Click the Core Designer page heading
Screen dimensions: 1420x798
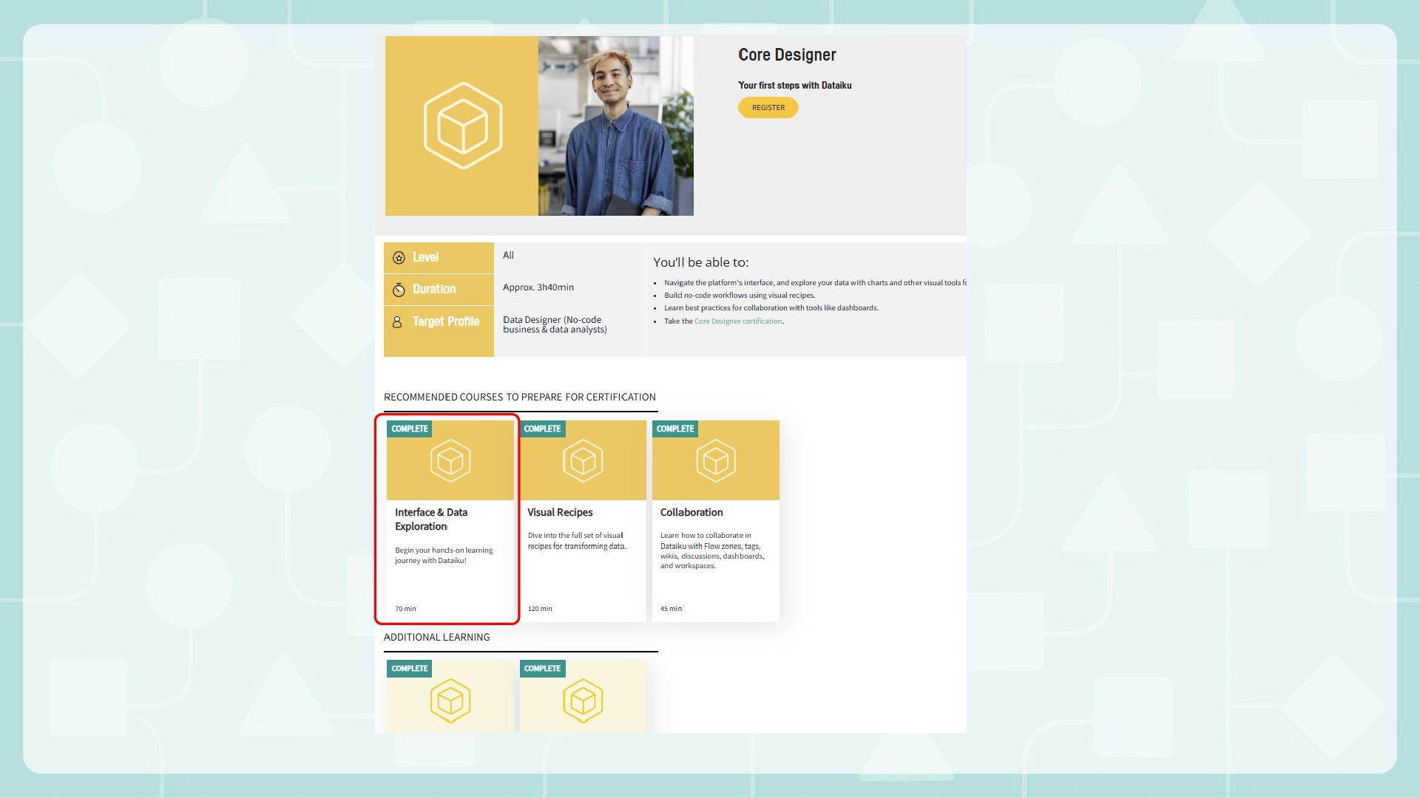click(787, 55)
